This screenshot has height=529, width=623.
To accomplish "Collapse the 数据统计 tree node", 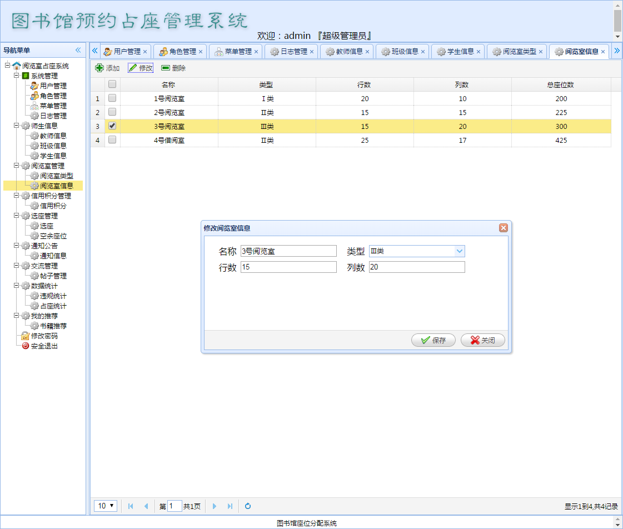I will (x=16, y=285).
